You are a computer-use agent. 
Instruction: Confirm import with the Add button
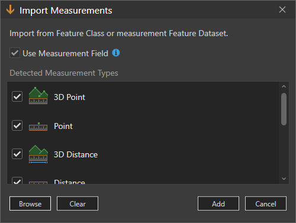click(x=218, y=203)
